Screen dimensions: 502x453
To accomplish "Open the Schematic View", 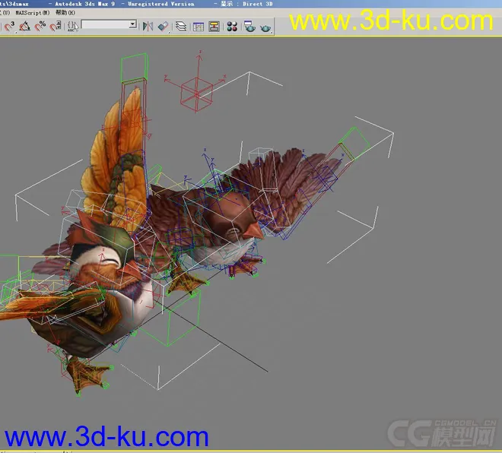I will [x=214, y=27].
